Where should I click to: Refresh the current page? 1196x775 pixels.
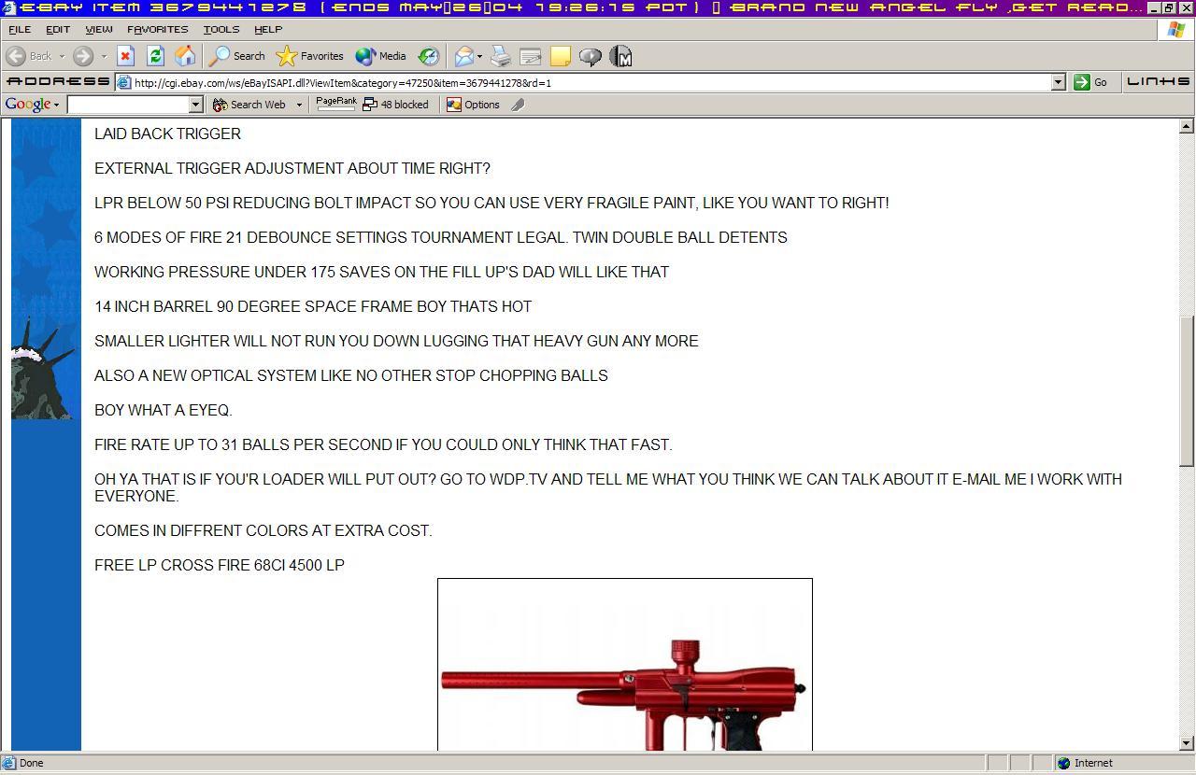pos(155,56)
